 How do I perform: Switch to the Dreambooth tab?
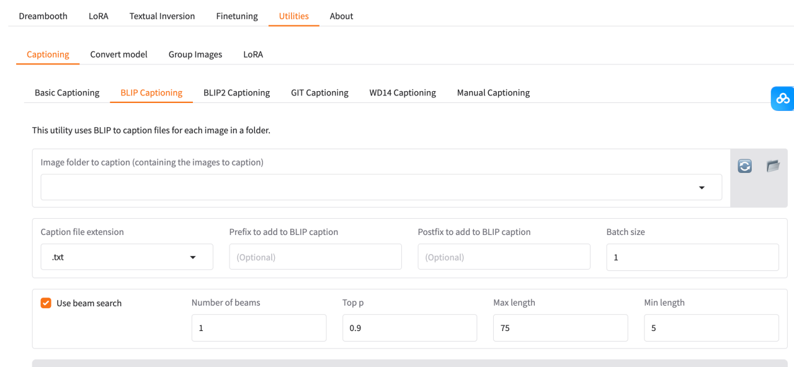point(43,16)
